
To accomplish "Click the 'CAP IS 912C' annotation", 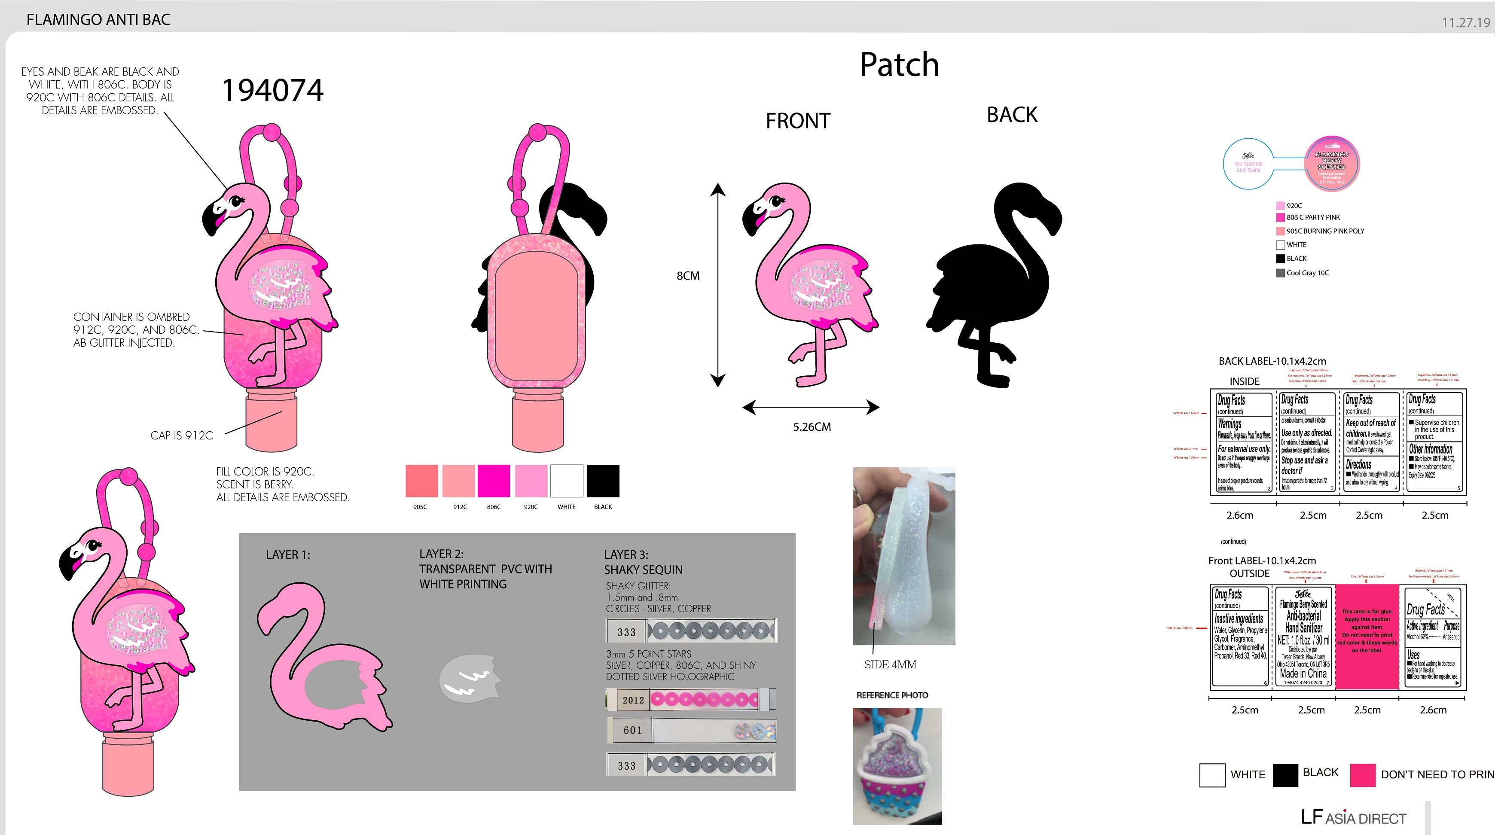I will (x=182, y=435).
